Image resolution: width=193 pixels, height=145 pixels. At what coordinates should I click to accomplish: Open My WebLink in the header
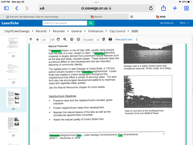[167, 23]
